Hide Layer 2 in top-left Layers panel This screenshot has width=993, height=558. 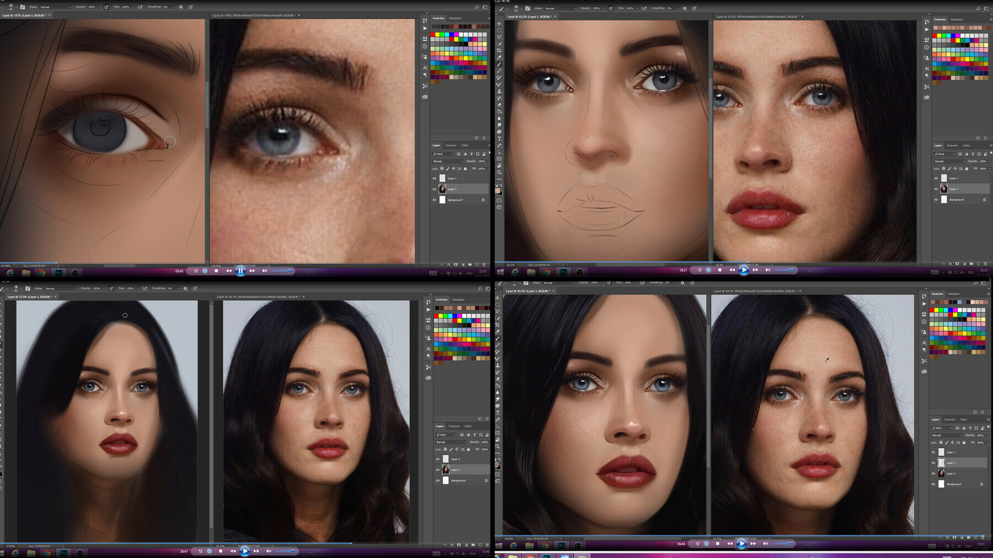(x=434, y=189)
